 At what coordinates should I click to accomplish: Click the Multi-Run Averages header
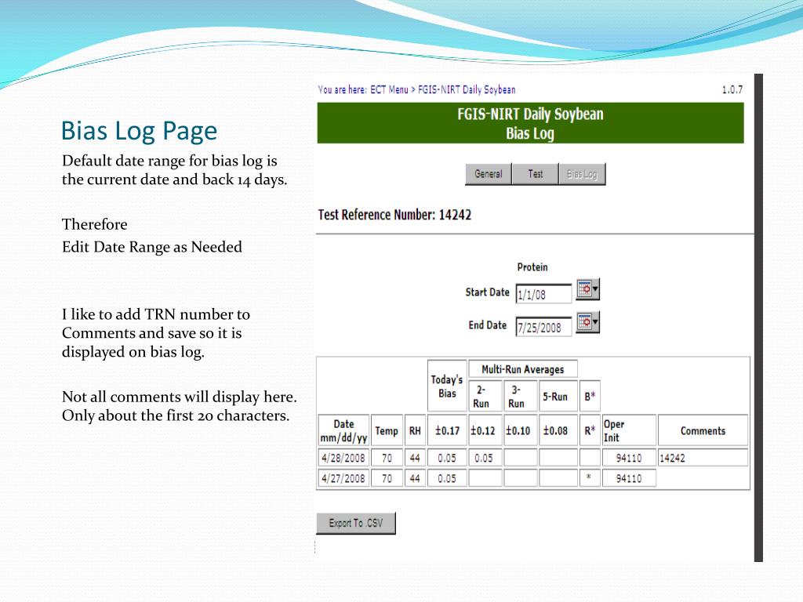[523, 369]
